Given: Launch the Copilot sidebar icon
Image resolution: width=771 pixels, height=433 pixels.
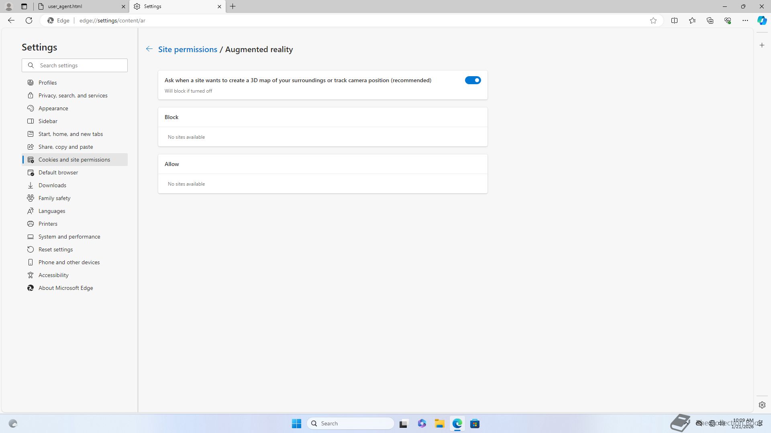Looking at the screenshot, I should coord(762,20).
